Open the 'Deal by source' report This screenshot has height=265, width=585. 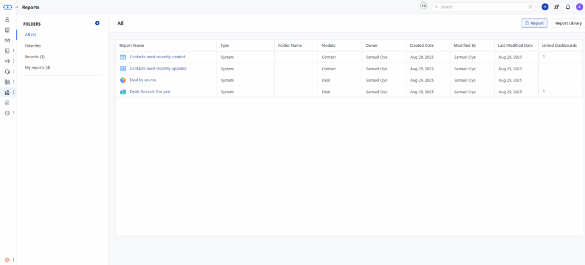142,80
